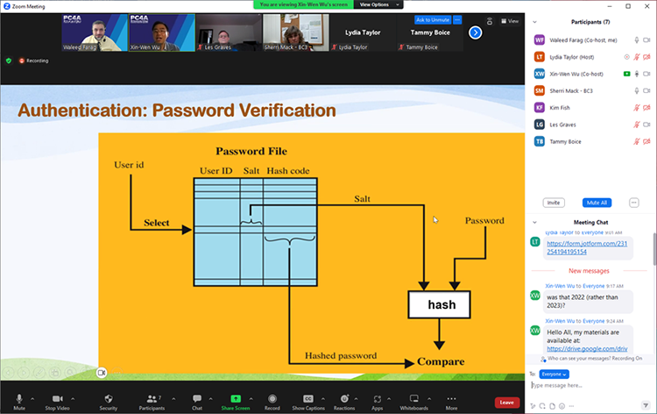The width and height of the screenshot is (657, 414).
Task: Click the chat send arrow button
Action: [646, 405]
